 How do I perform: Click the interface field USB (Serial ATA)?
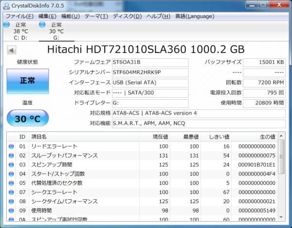(150, 83)
